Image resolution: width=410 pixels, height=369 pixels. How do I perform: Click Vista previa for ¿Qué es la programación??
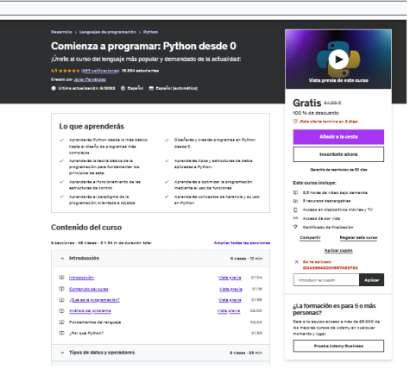click(230, 300)
